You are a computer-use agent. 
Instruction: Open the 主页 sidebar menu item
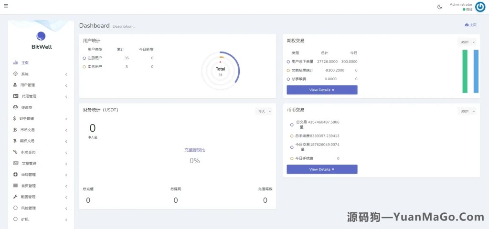41,62
